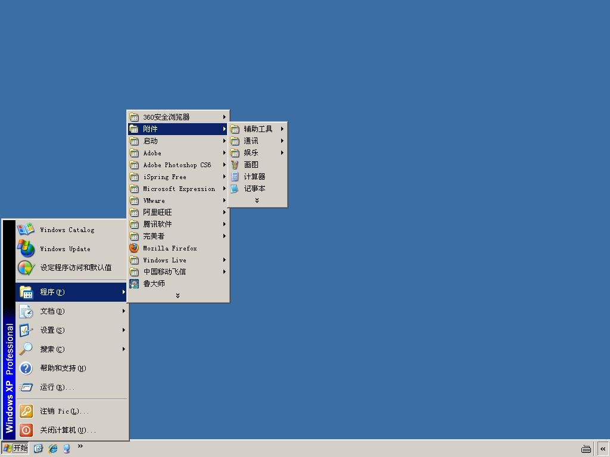Open 帮助和支持(H) help and support
The image size is (610, 457).
[71, 368]
